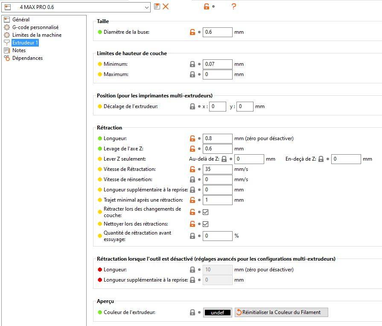Click lock icon beside En-deçà de Z
Screen dimensions: 382x326
(321, 159)
